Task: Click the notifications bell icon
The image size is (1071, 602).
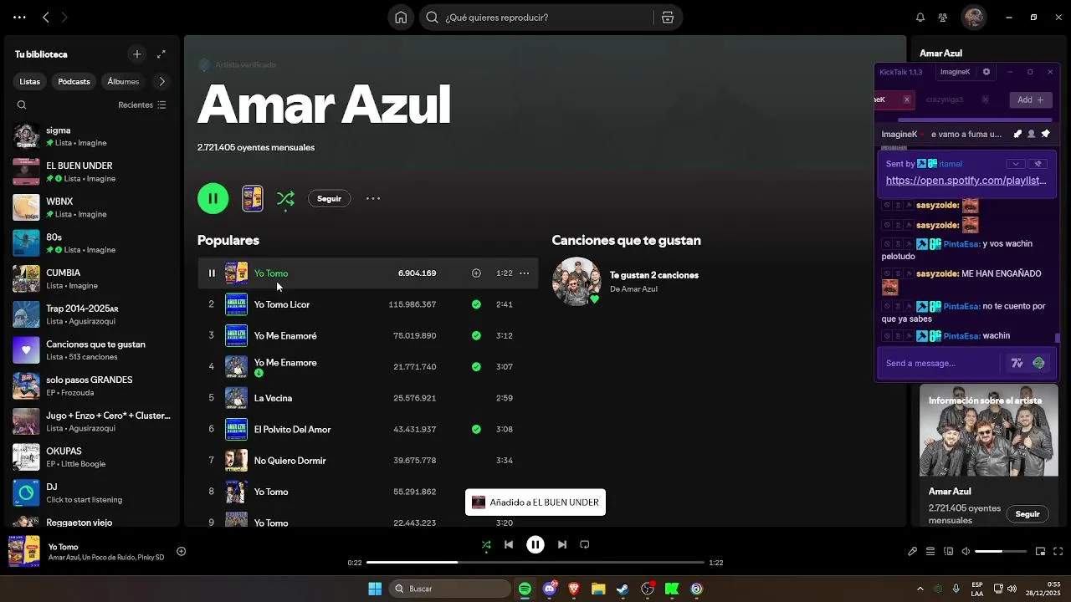Action: (920, 18)
